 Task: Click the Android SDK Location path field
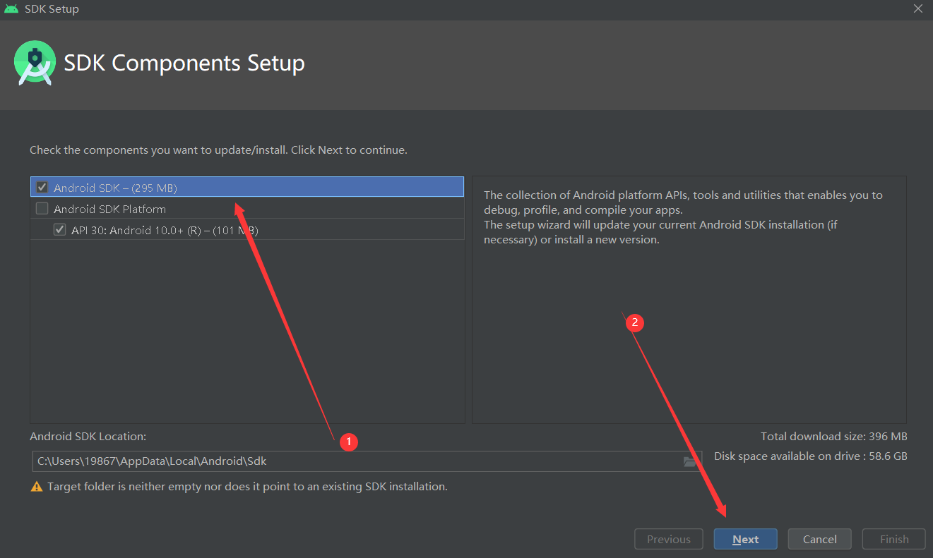click(367, 461)
